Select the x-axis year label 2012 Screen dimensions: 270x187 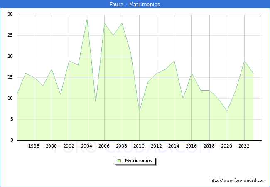coord(156,146)
